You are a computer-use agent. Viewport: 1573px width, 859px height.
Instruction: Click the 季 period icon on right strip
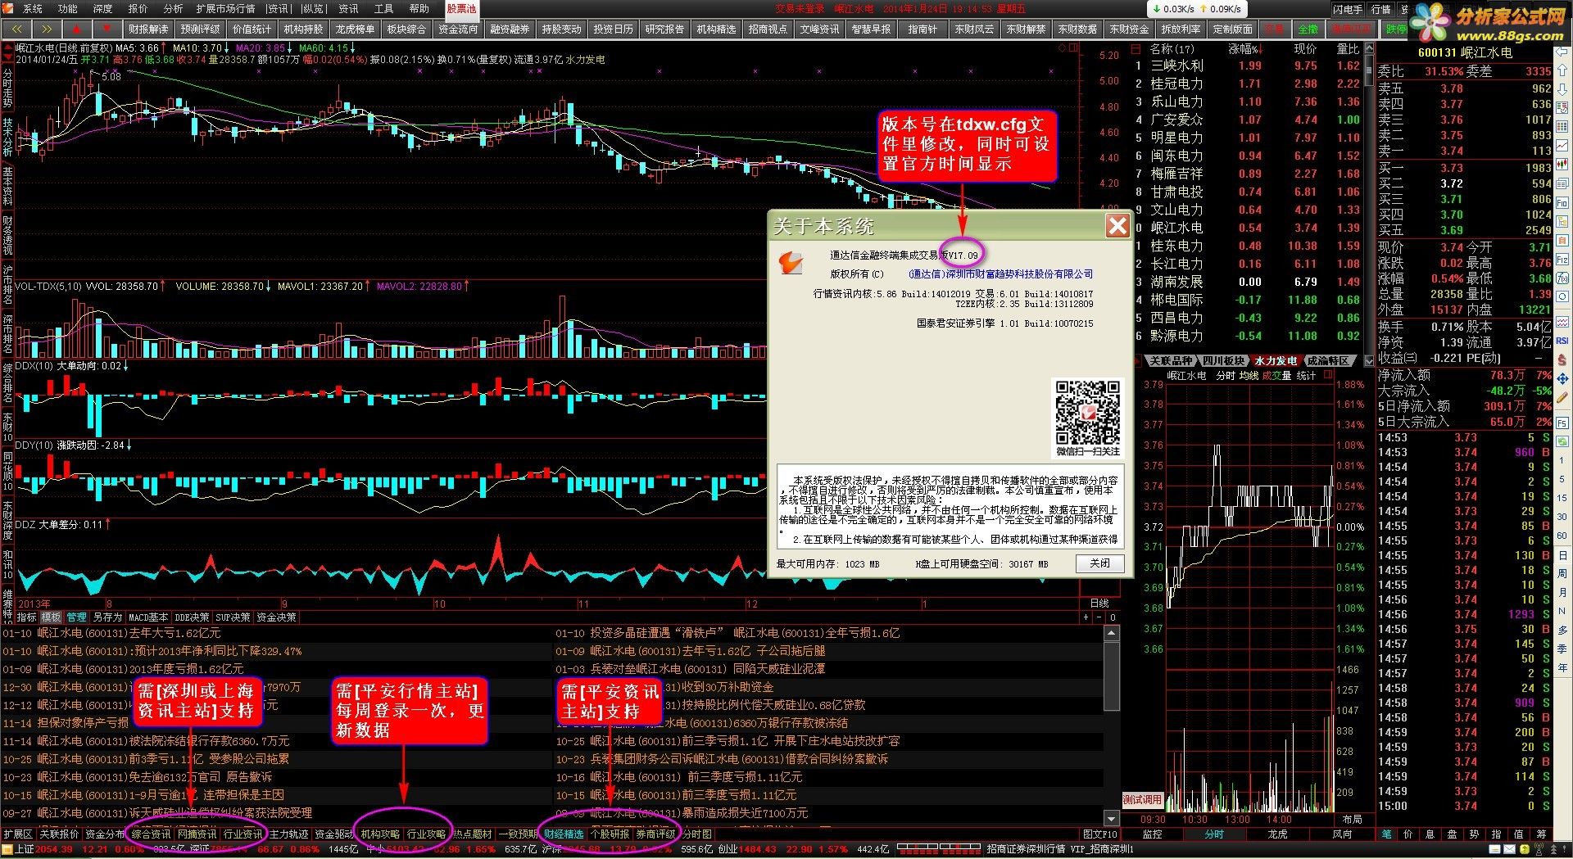coord(1563,649)
